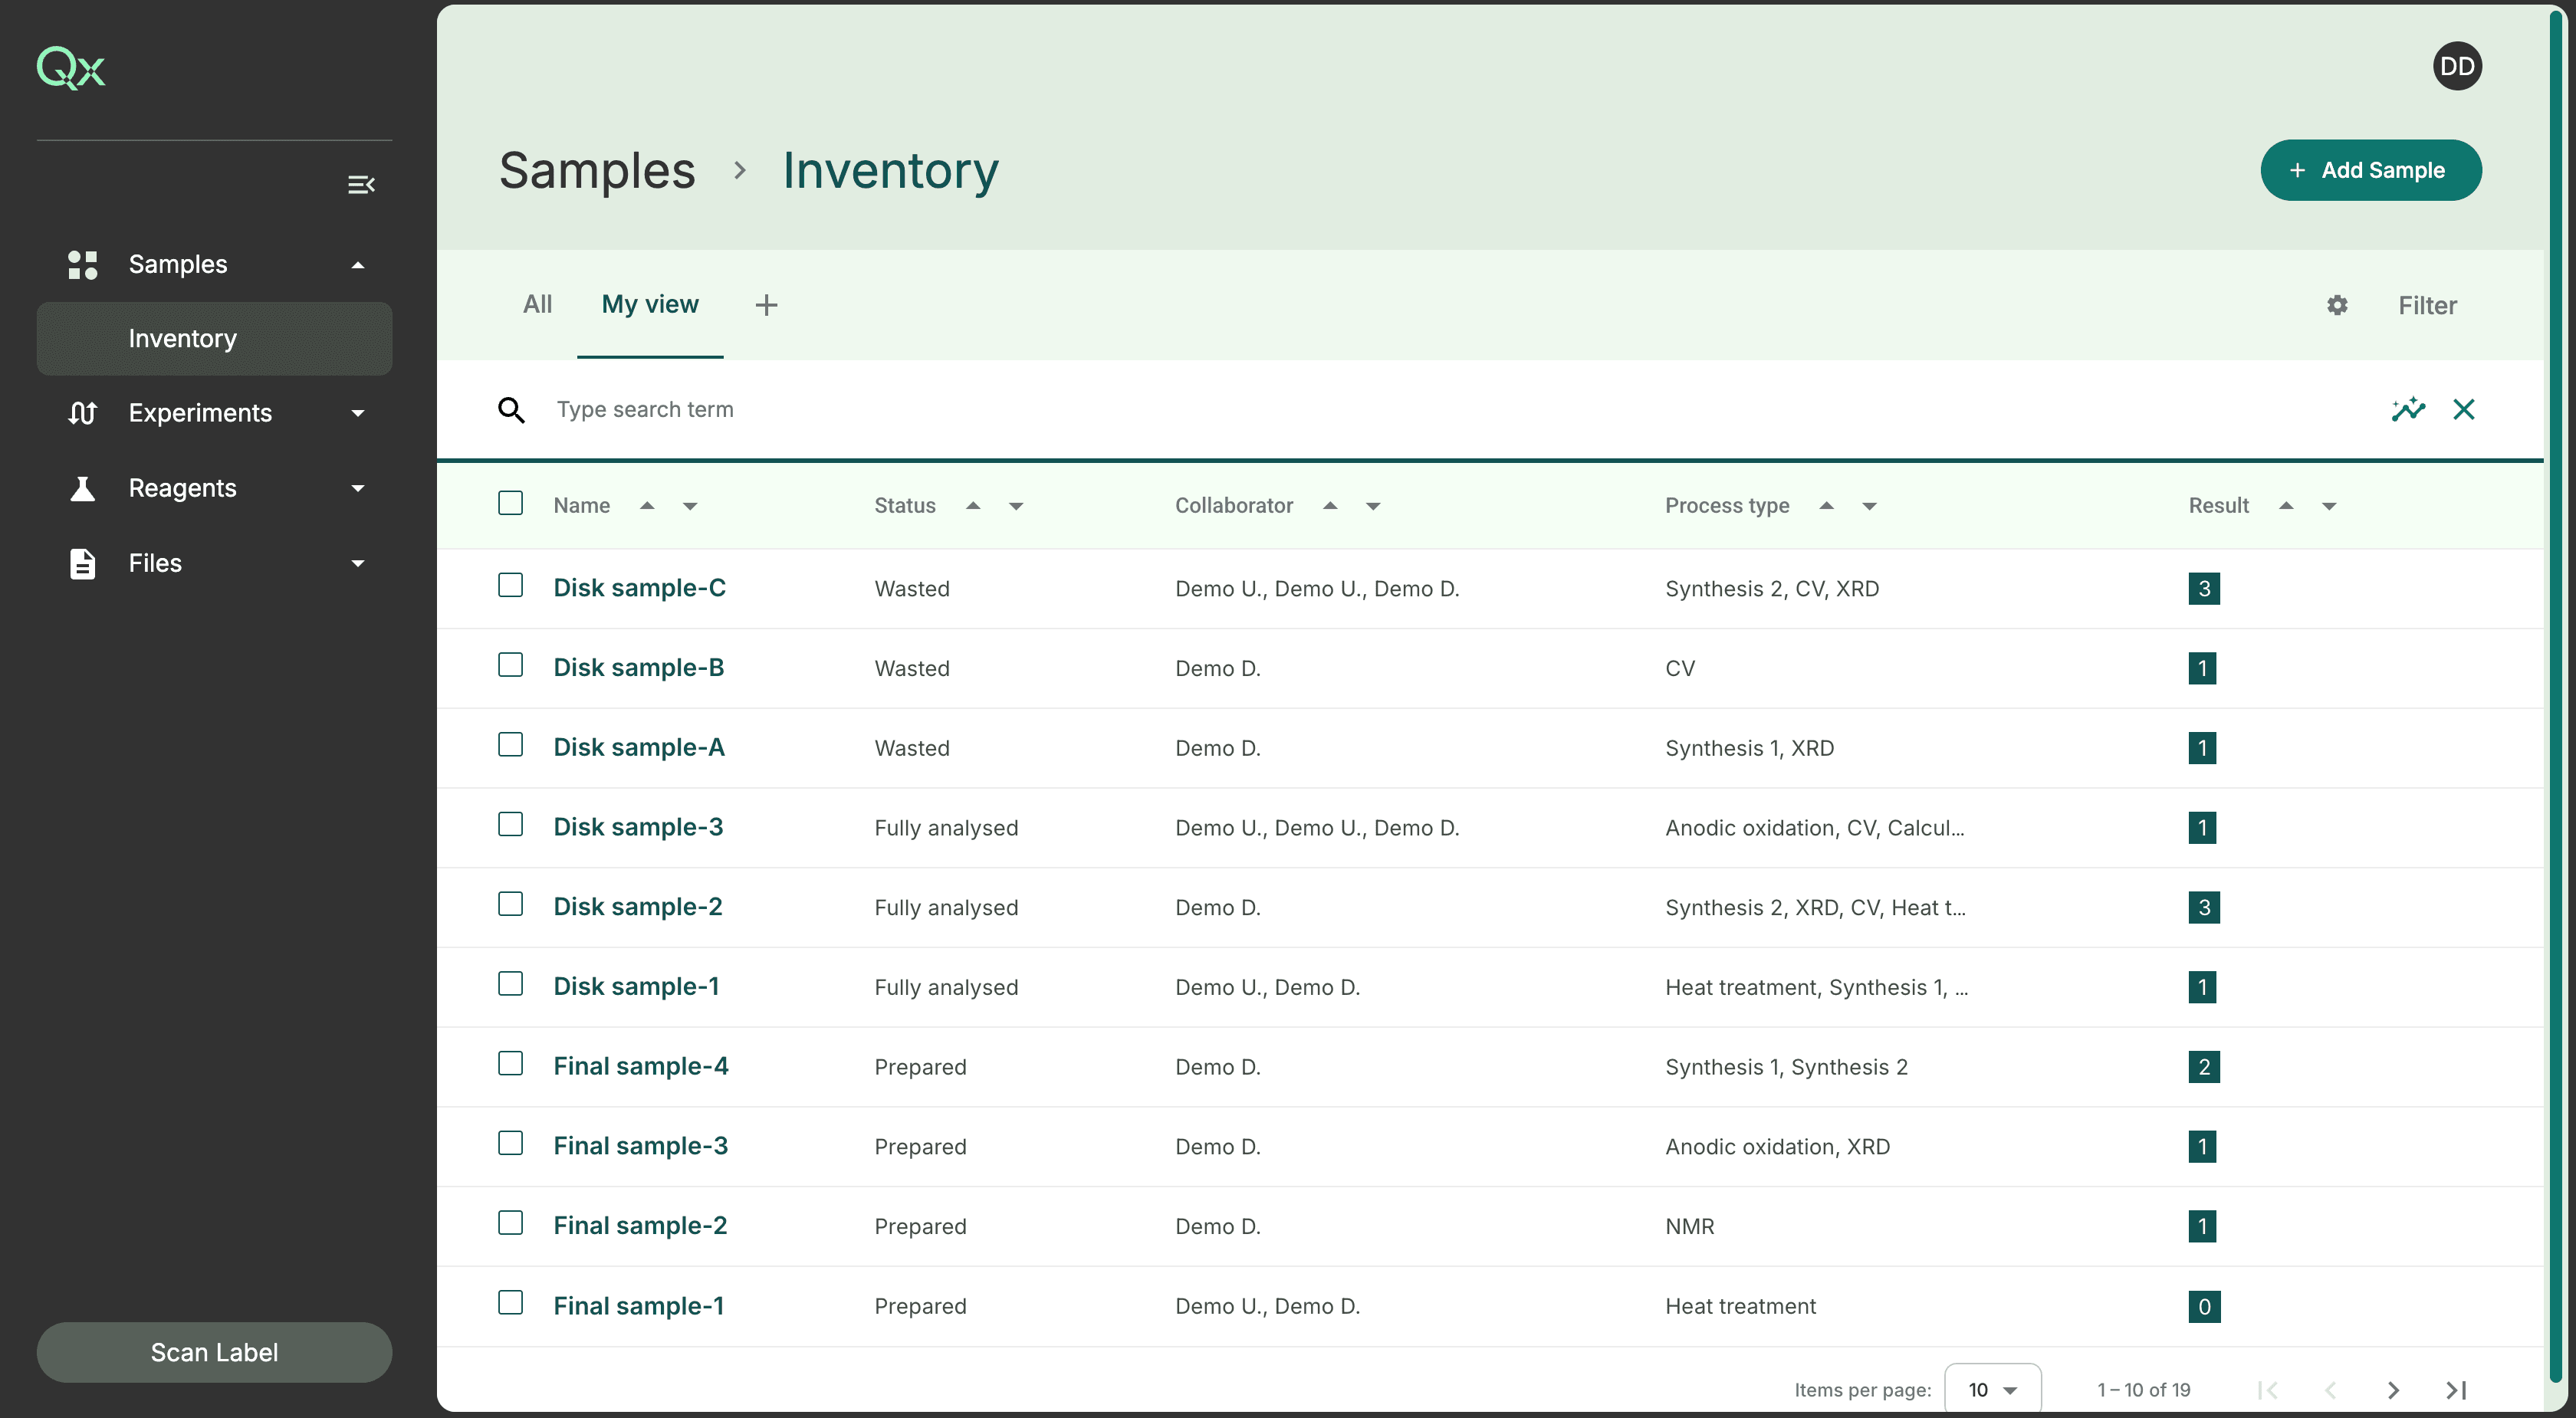Open the AI smart search icon
The image size is (2576, 1418).
pyautogui.click(x=2409, y=409)
